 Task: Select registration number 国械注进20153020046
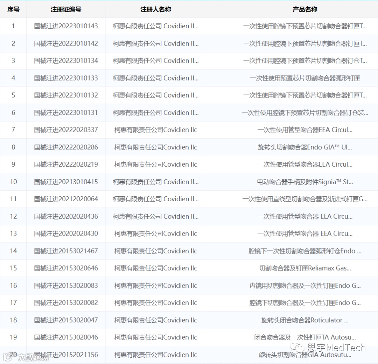click(66, 337)
